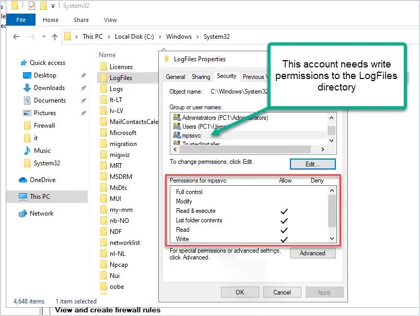
Task: Expand the chevron after Windows breadcrumb
Action: pos(197,37)
